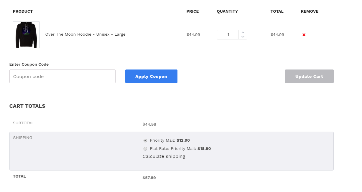Open the Calculate shipping link

click(164, 156)
